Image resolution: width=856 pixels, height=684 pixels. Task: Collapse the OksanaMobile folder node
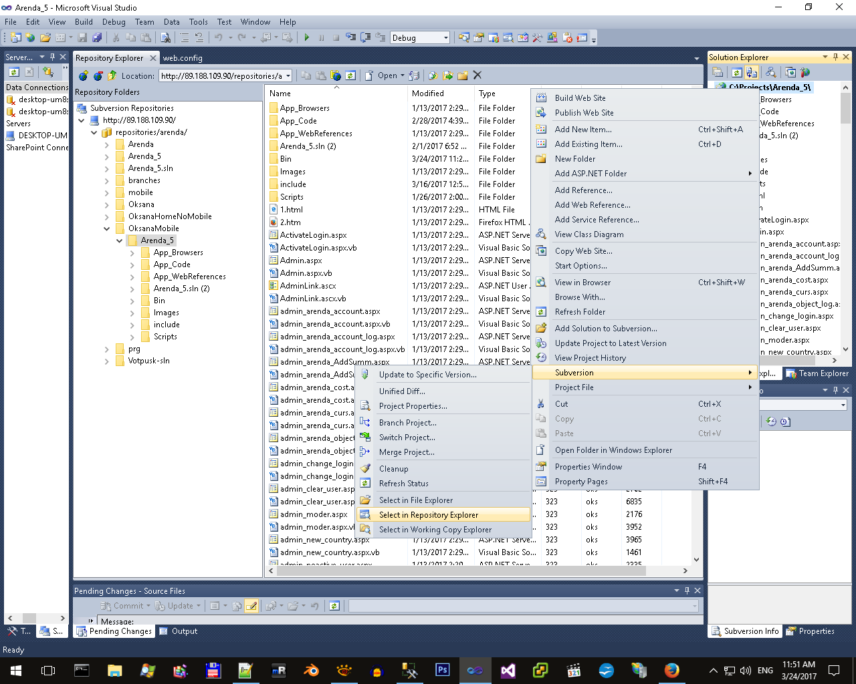[107, 228]
